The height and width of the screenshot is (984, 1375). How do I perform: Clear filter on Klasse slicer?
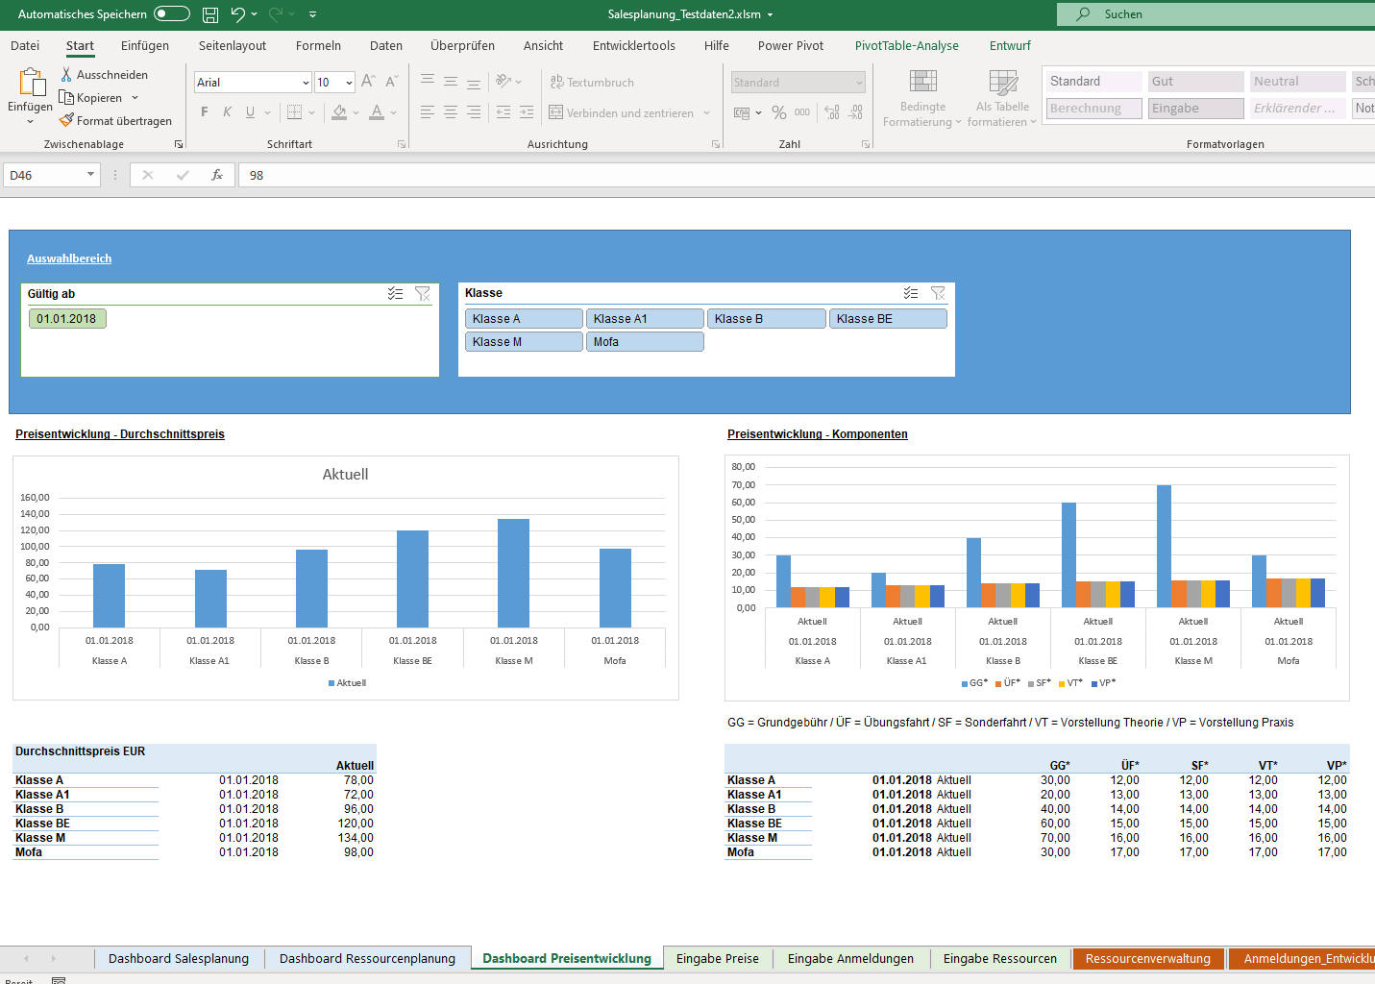coord(938,293)
